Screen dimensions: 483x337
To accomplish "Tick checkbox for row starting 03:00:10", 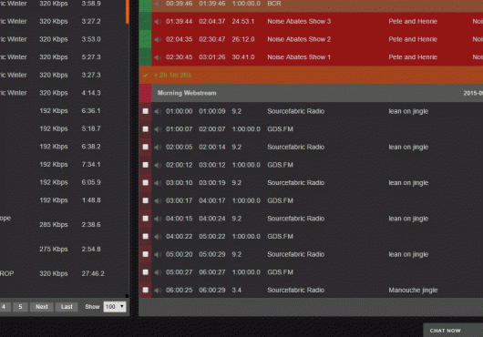I will 146,182.
